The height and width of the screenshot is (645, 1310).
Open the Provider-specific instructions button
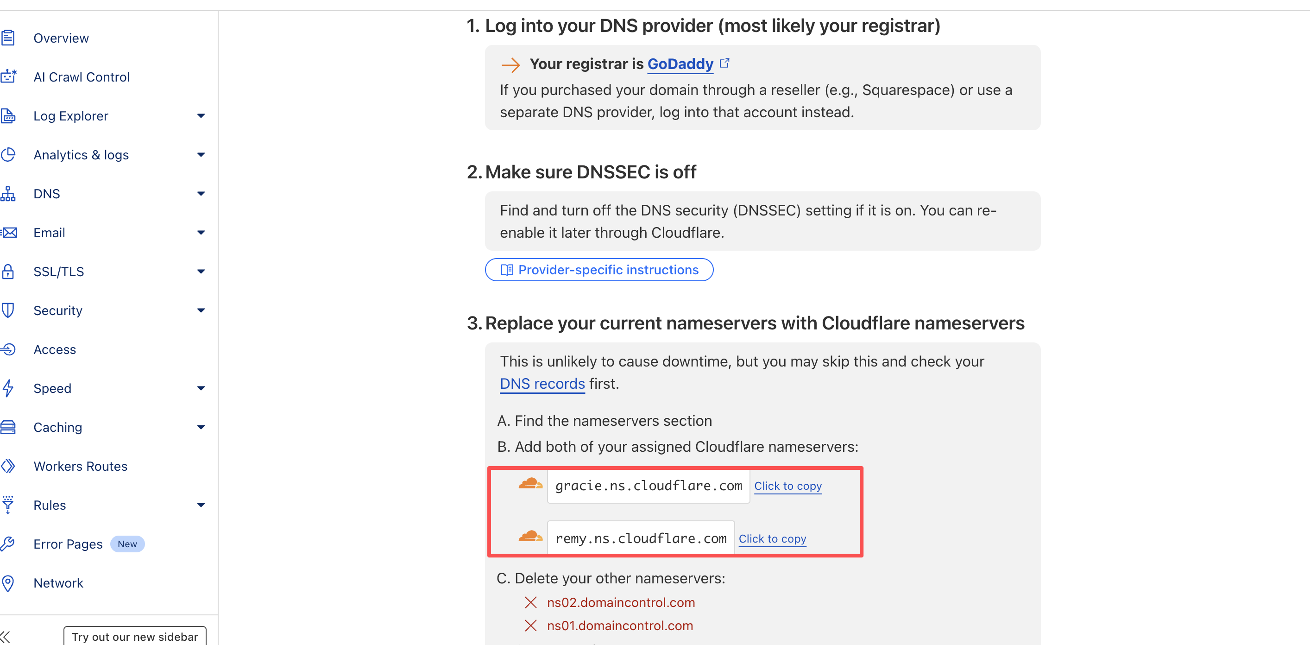(599, 270)
